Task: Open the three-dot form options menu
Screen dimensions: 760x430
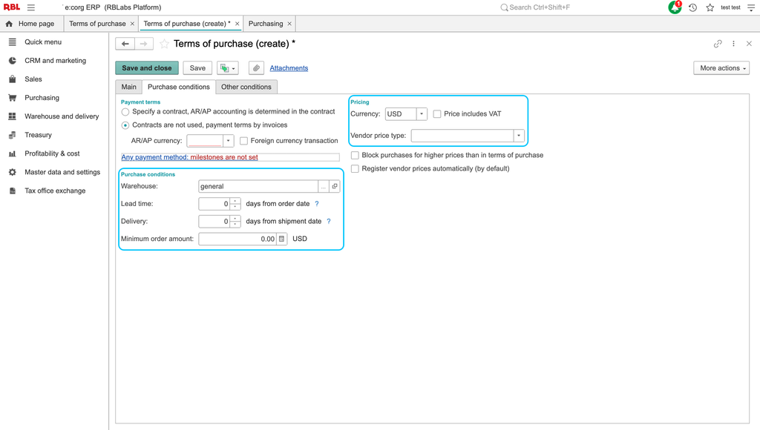Action: click(x=733, y=44)
